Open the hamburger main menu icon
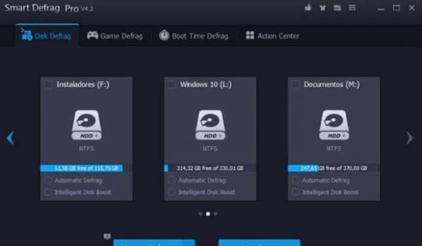This screenshot has height=246, width=422. tap(352, 7)
